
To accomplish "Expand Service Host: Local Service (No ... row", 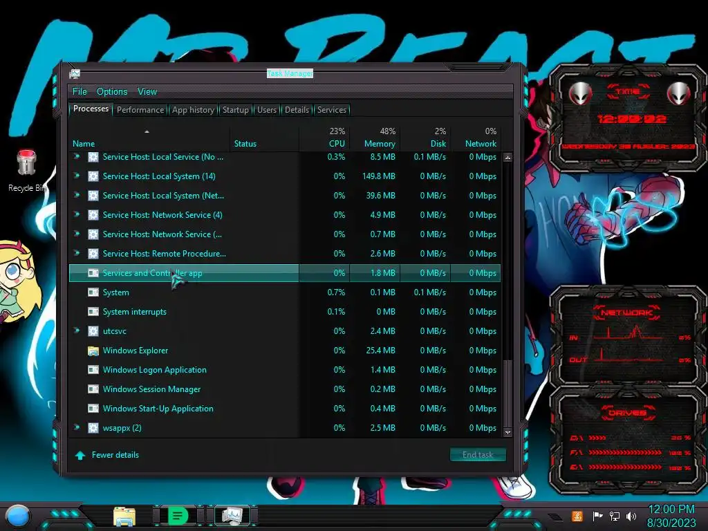I will click(77, 156).
